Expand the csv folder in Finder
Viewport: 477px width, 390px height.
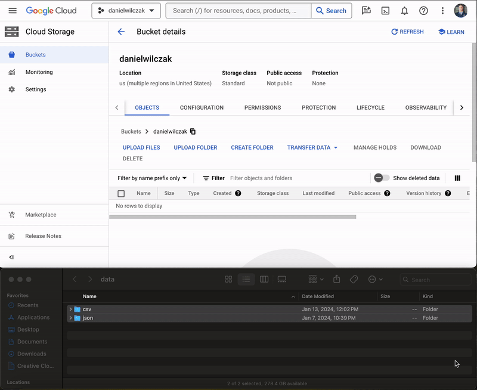[x=70, y=309]
